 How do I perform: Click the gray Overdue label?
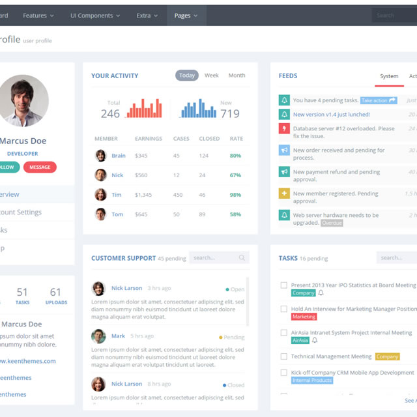332,223
